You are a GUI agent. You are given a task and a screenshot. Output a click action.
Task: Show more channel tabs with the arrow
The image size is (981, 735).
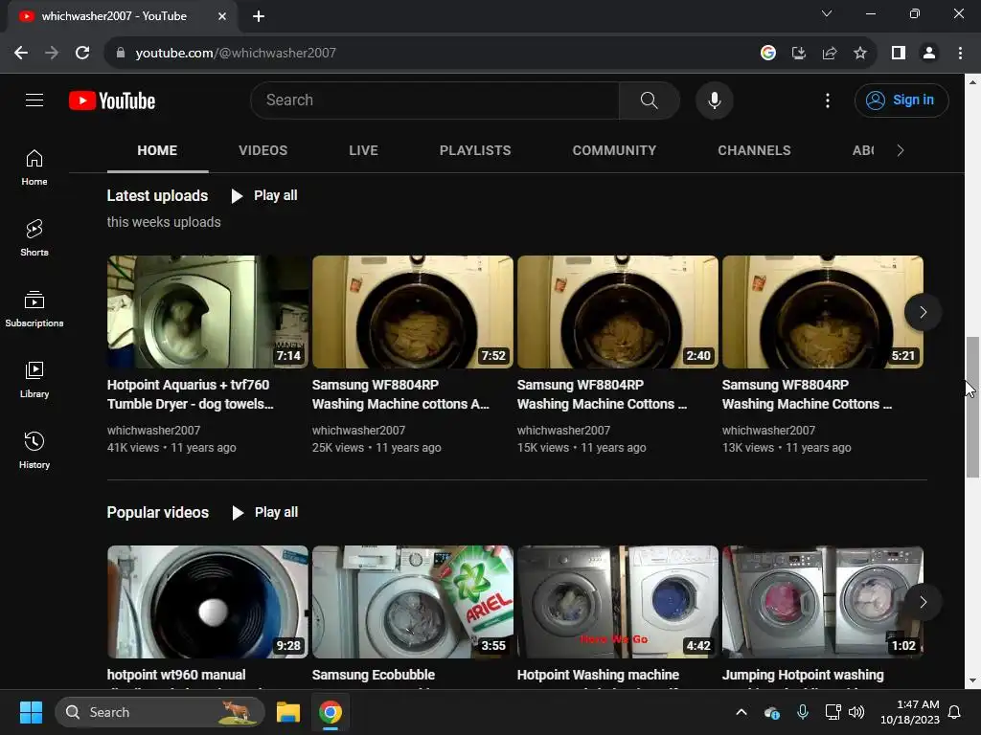click(x=901, y=150)
